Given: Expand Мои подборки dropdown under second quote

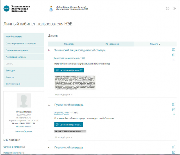Looking at the screenshot, I should (x=64, y=137).
